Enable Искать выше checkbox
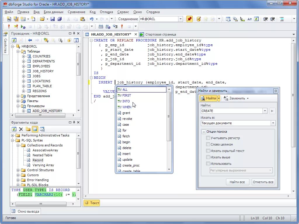 pos(208,157)
